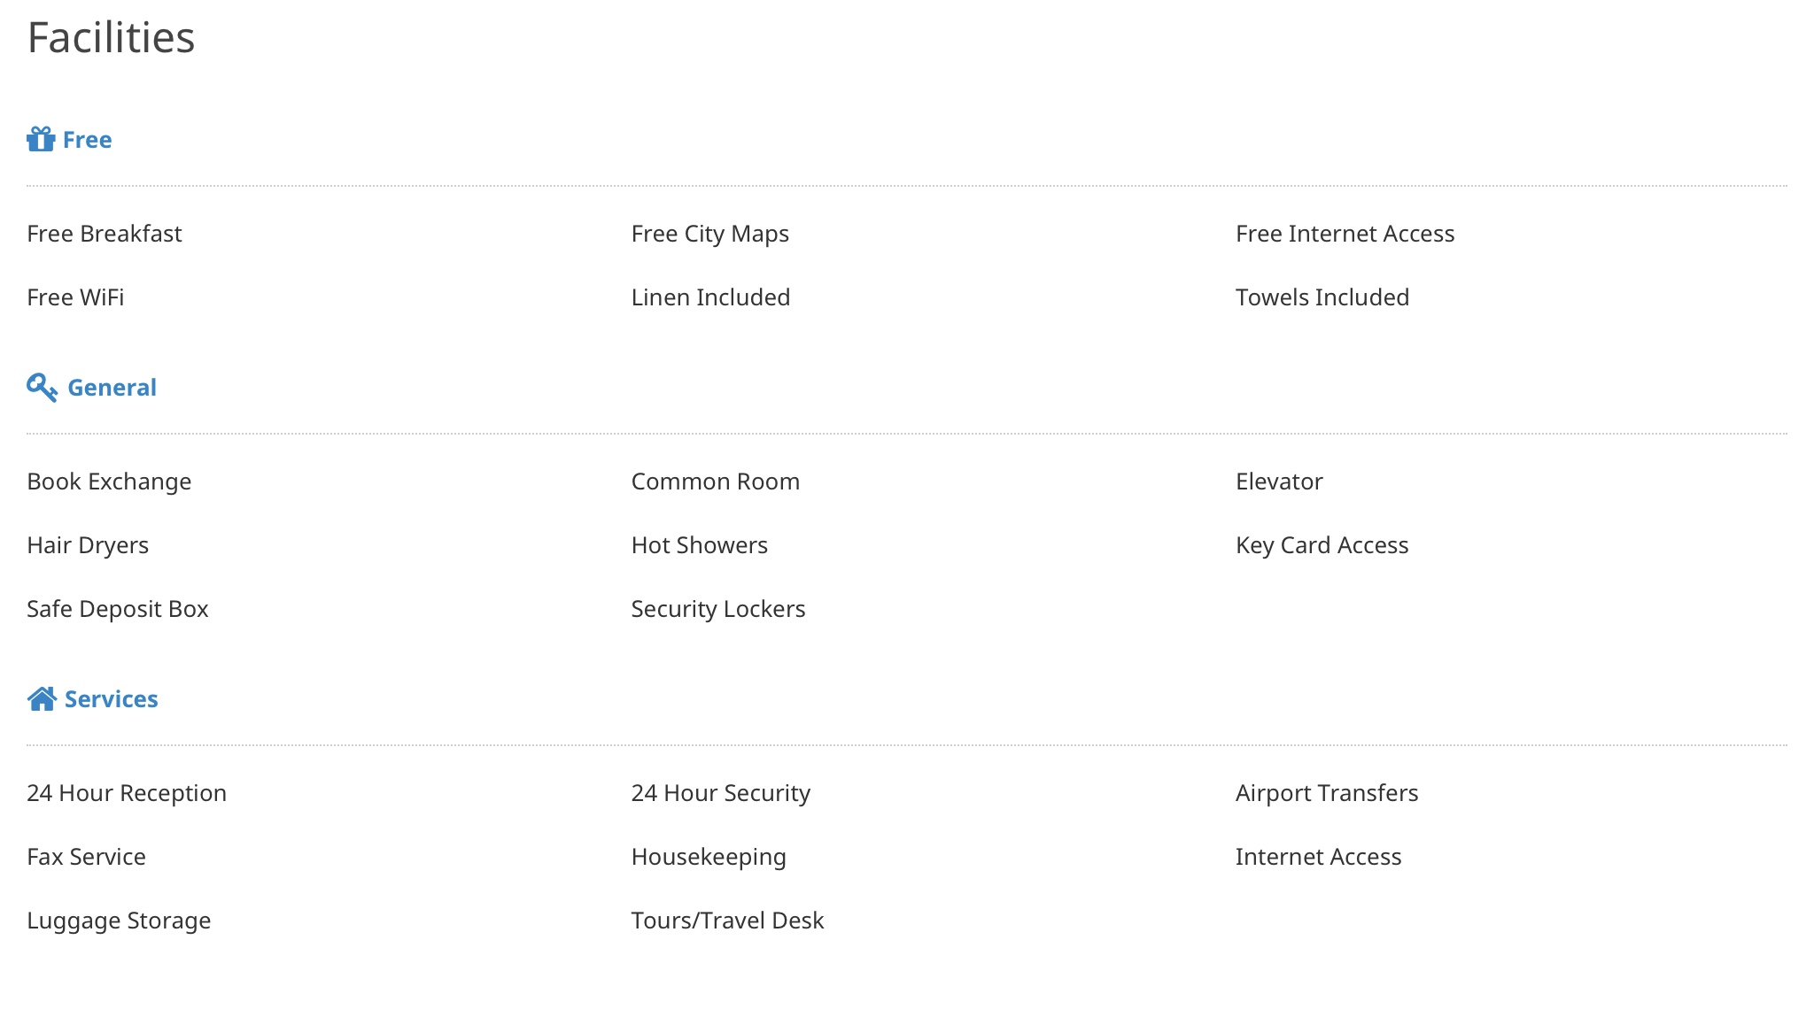Select the General section heading

112,388
